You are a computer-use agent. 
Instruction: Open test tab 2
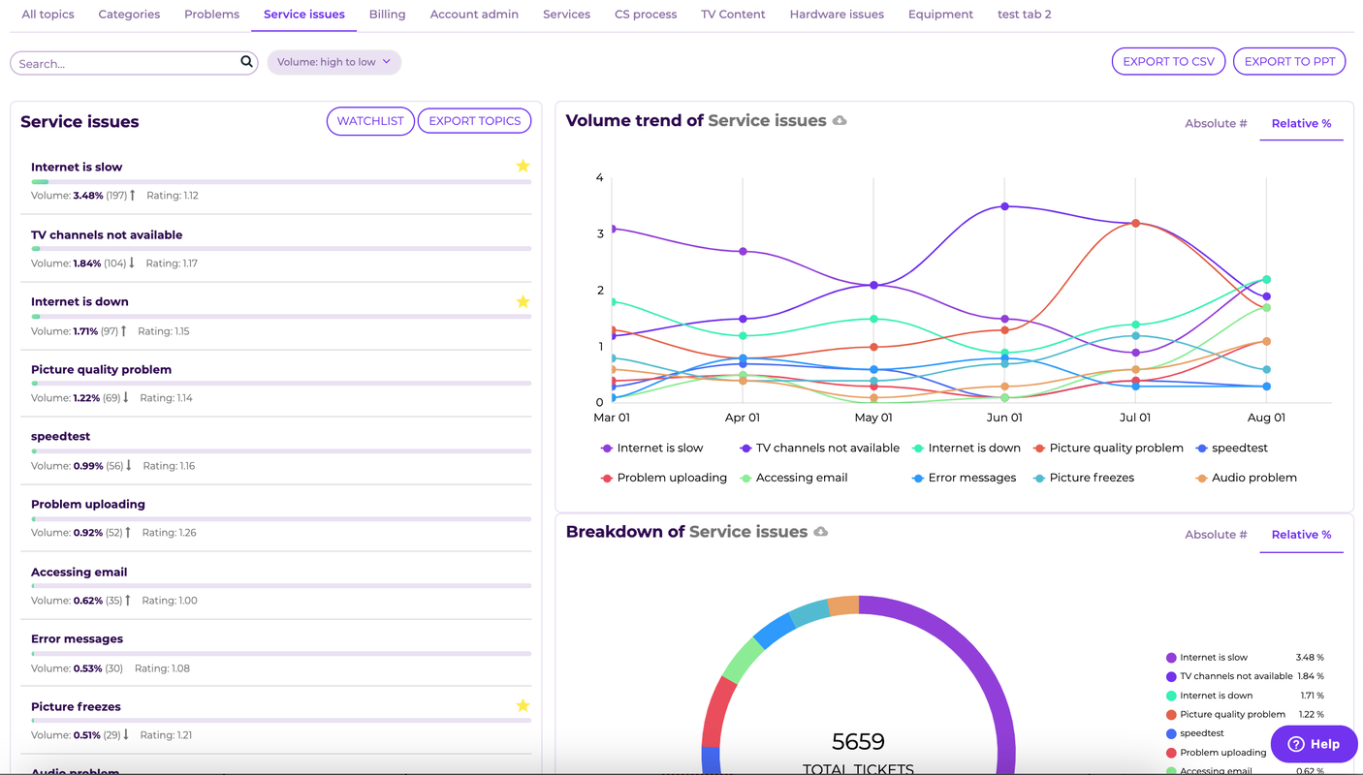pyautogui.click(x=1024, y=15)
